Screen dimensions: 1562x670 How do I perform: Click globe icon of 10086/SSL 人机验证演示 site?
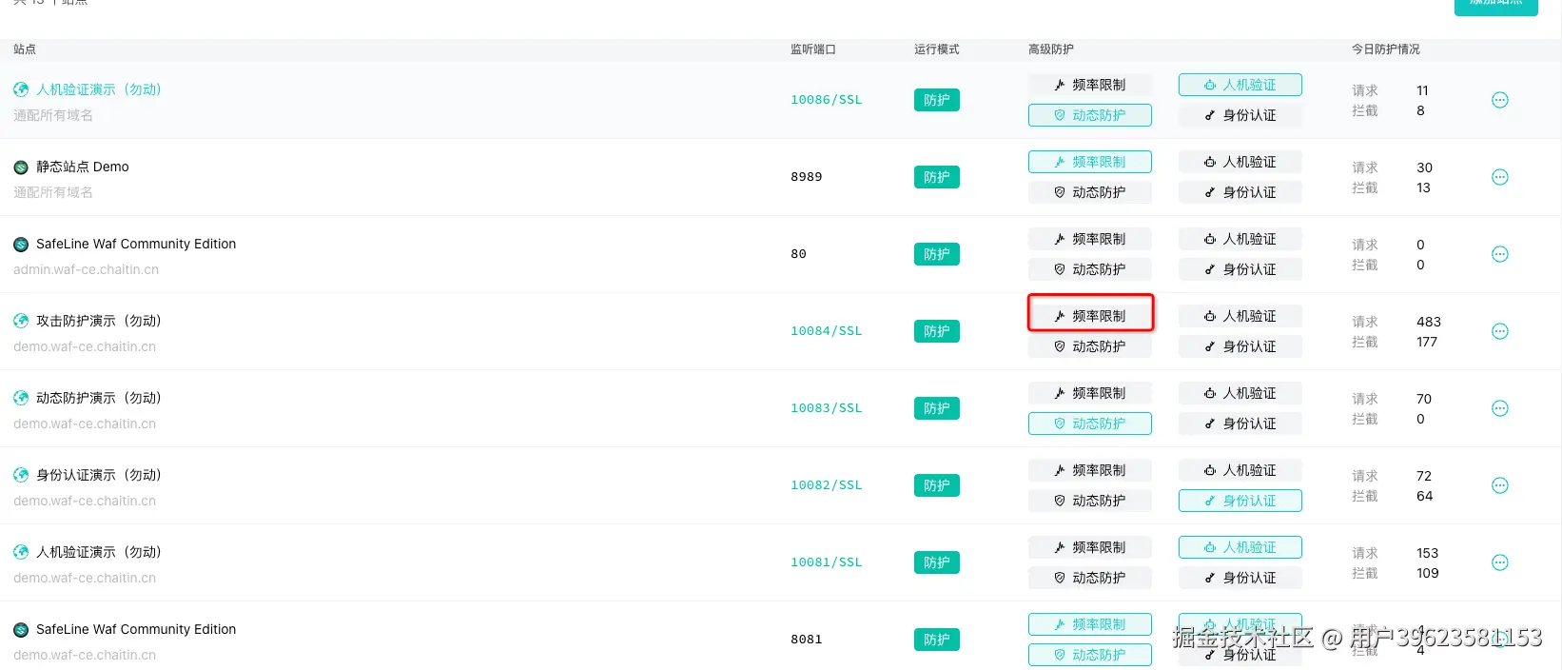pos(21,89)
